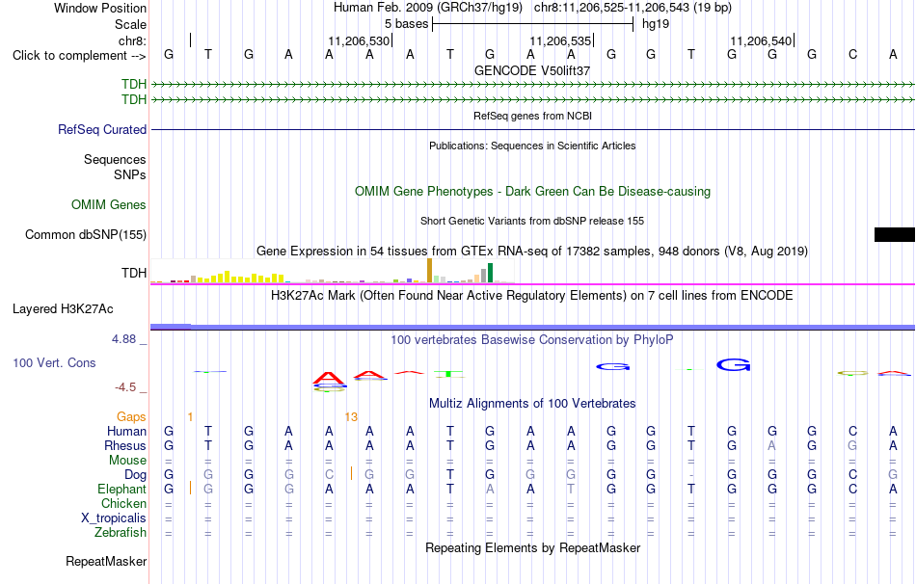Click the OMIM Genes label
Screen dimensions: 916x584
(109, 205)
